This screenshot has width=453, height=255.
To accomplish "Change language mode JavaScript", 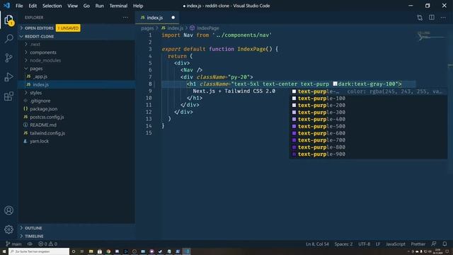I will point(396,244).
